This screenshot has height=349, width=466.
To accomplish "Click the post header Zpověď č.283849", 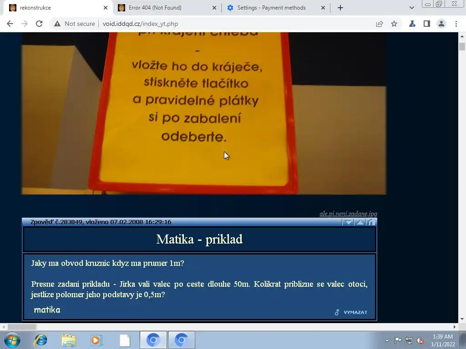I will click(101, 222).
